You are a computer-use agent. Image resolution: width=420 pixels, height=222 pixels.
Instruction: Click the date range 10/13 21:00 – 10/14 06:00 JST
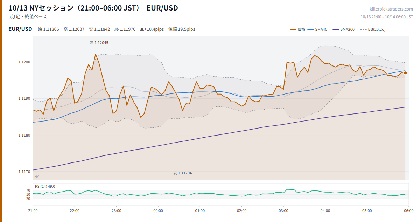(x=387, y=16)
